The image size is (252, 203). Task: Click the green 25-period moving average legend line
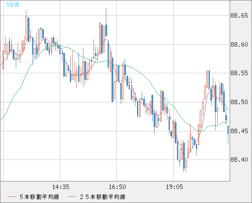click(72, 197)
